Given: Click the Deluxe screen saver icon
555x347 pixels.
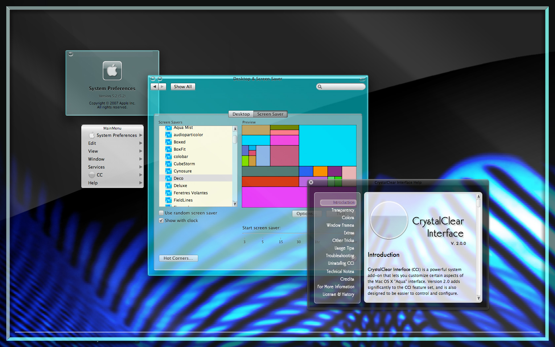Looking at the screenshot, I should click(168, 186).
